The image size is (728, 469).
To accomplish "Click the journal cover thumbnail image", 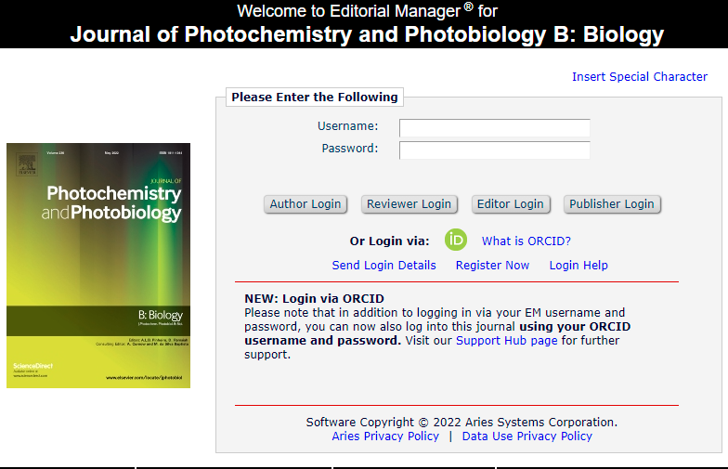I will click(98, 265).
